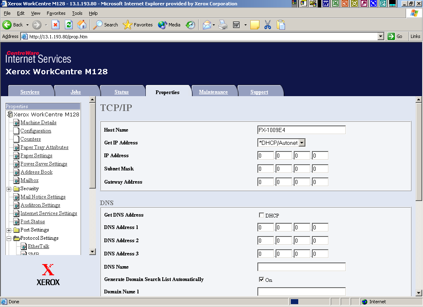Open the Forward button history dropdown arrow

point(46,25)
